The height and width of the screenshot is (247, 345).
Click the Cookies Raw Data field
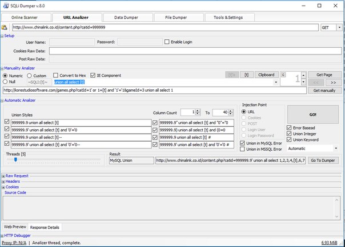(195, 51)
